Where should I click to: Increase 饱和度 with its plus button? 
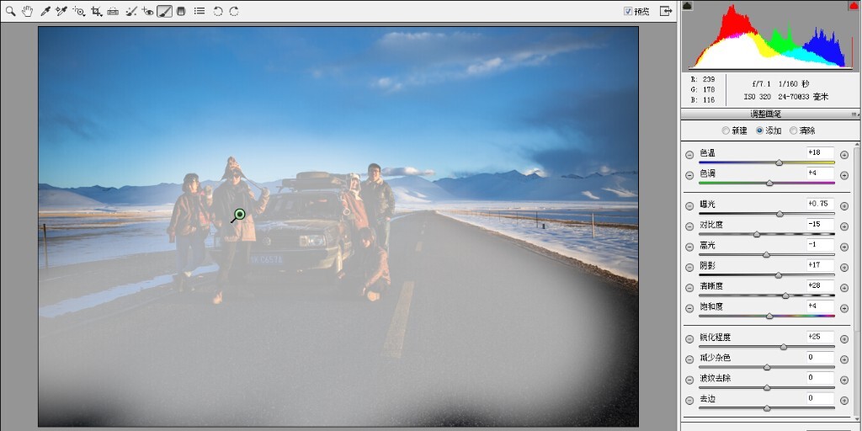[x=844, y=308]
